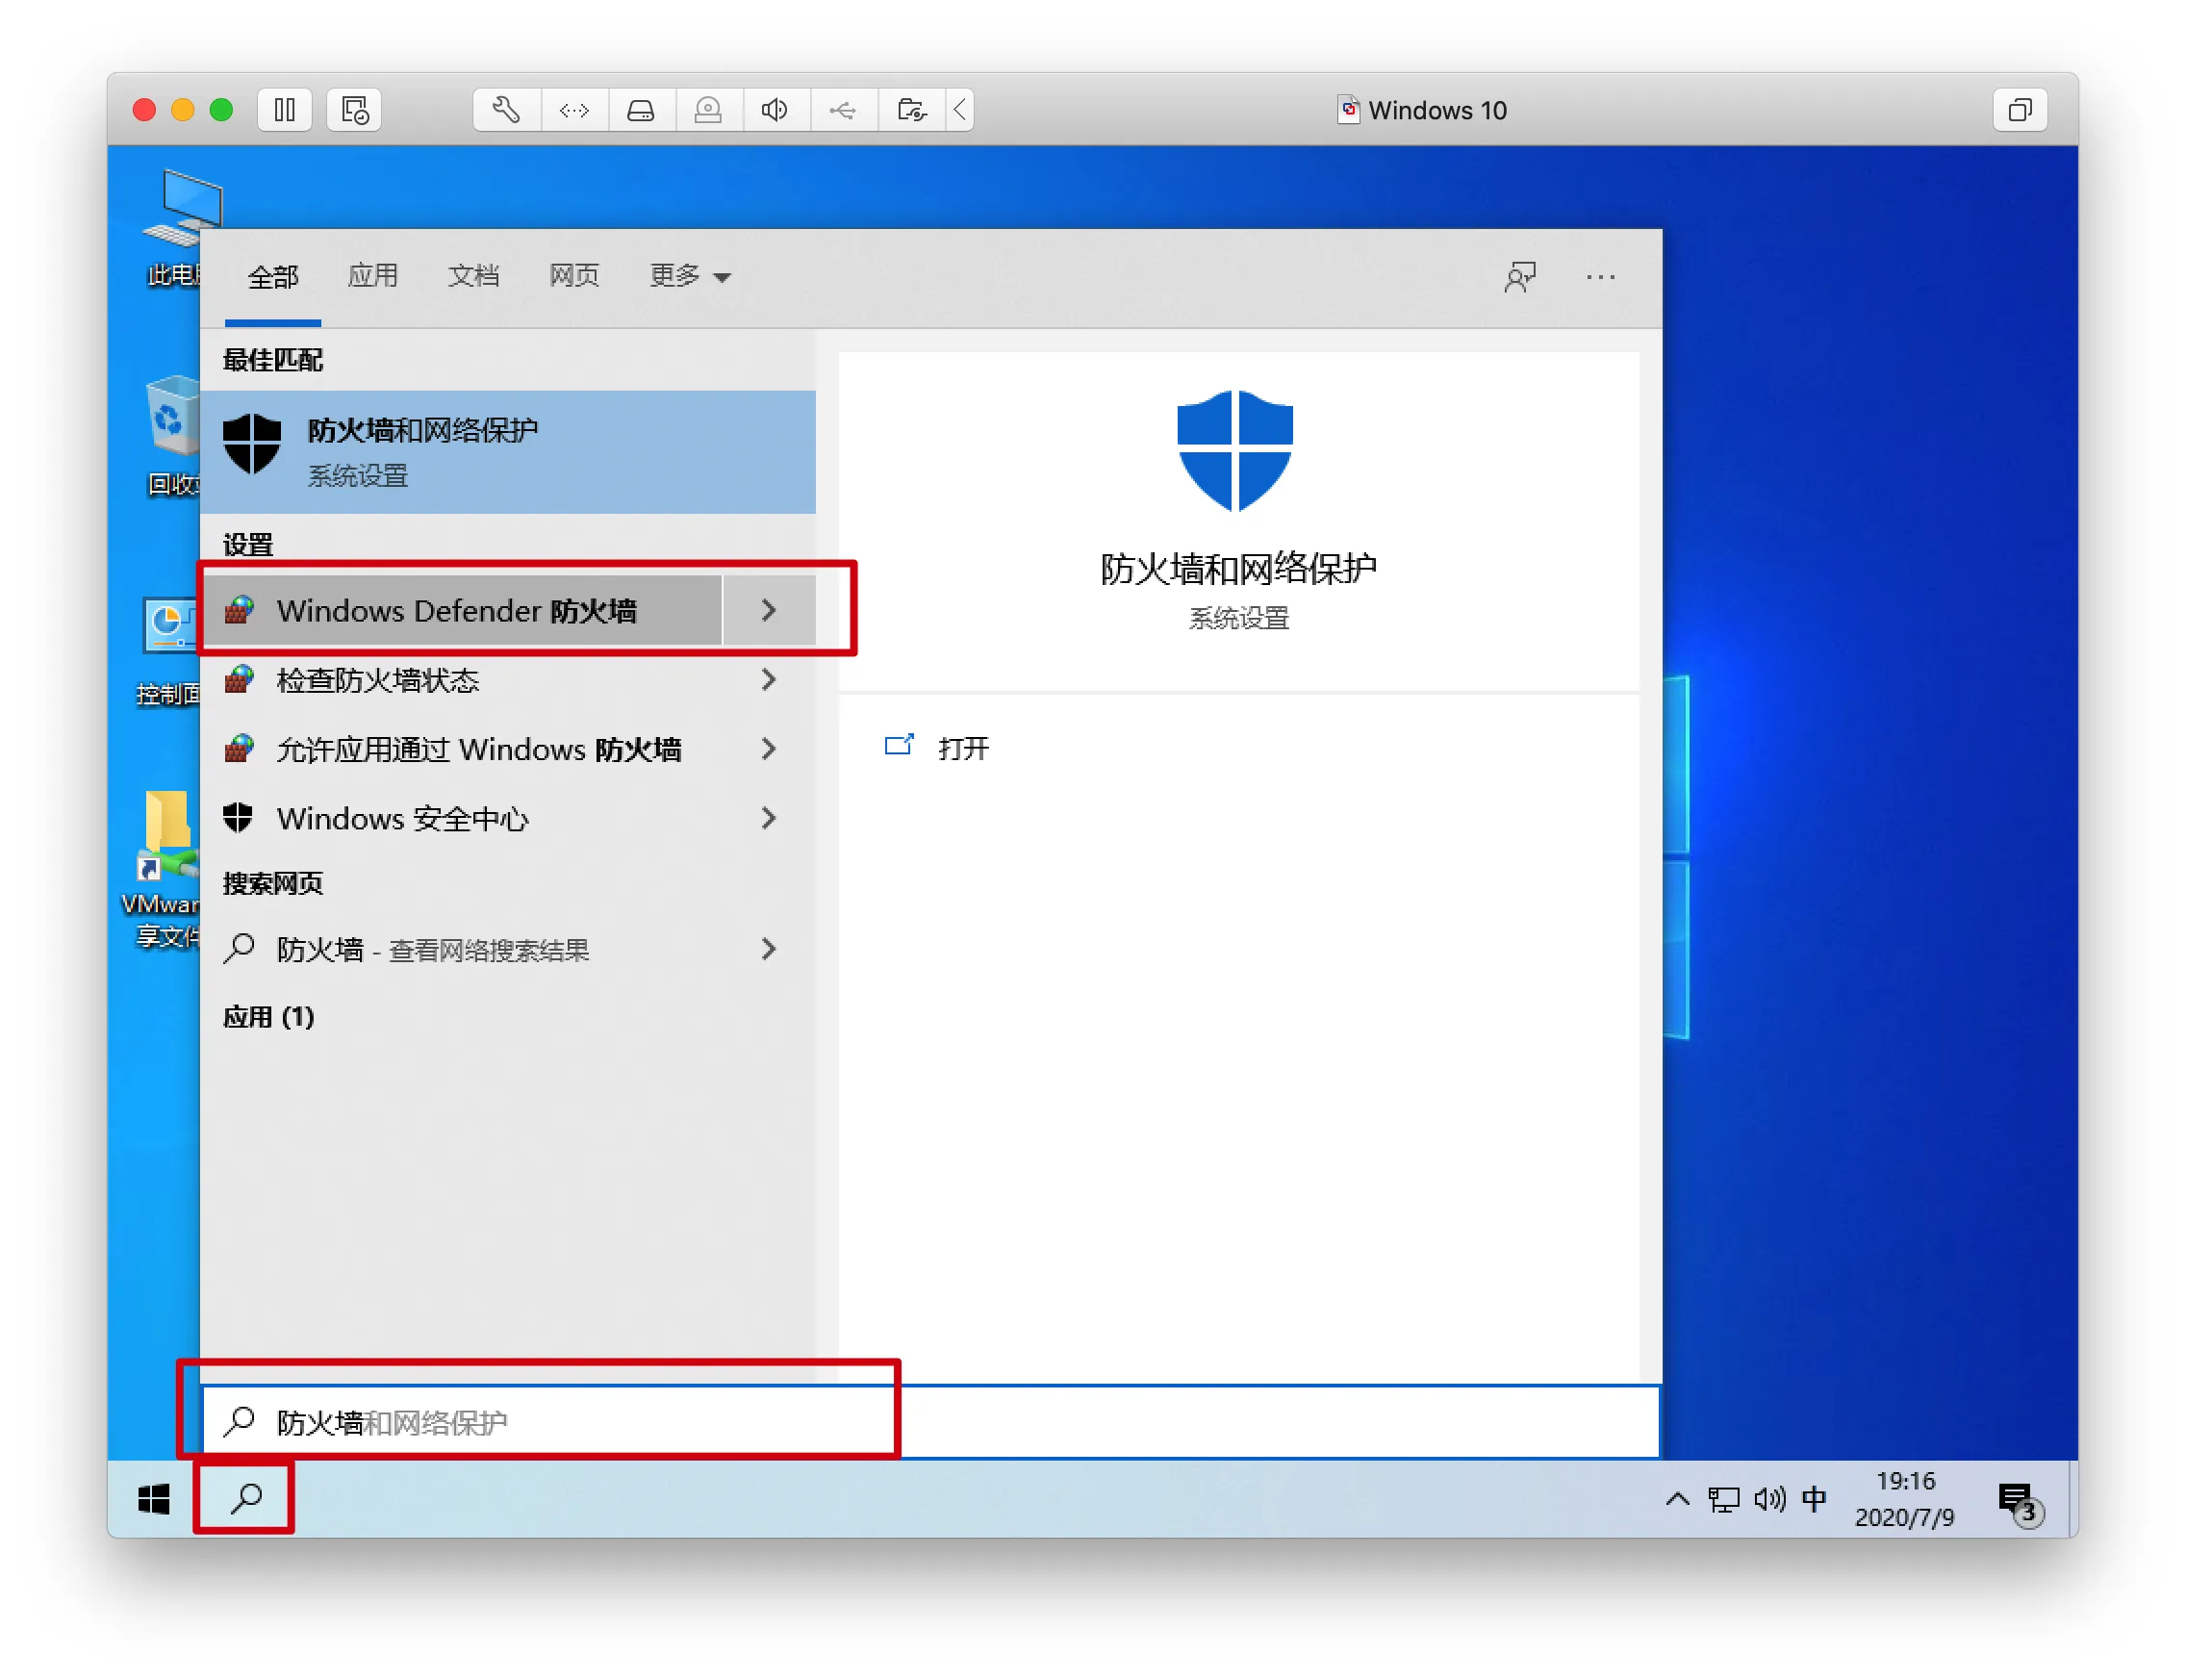Open web search result for 防火墙

pyautogui.click(x=461, y=949)
